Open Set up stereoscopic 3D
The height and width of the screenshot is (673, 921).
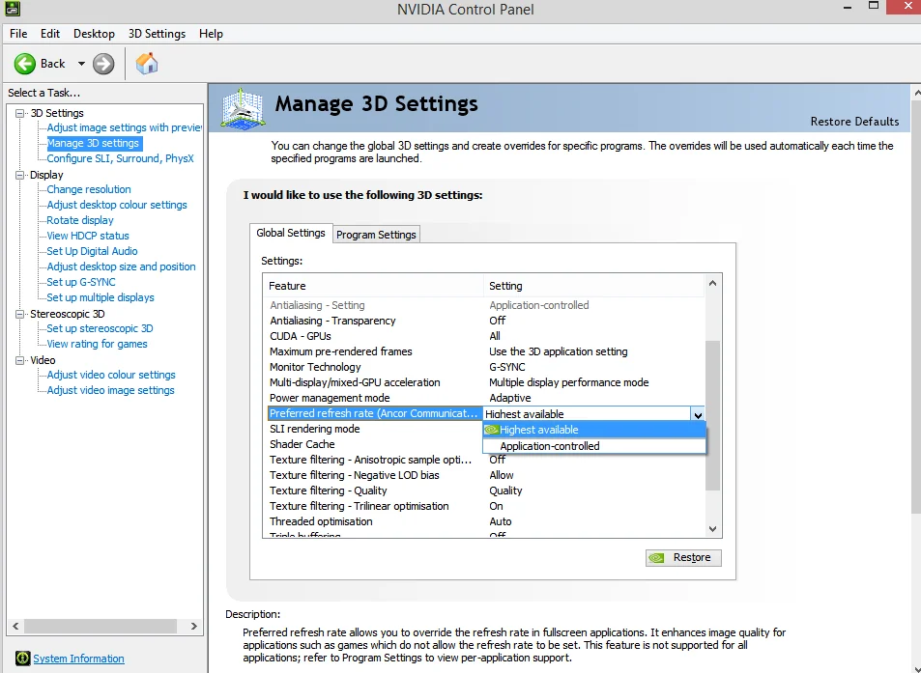[x=100, y=328]
